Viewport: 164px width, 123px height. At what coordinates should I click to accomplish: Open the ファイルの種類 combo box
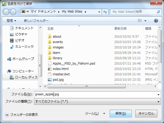(x=97, y=102)
